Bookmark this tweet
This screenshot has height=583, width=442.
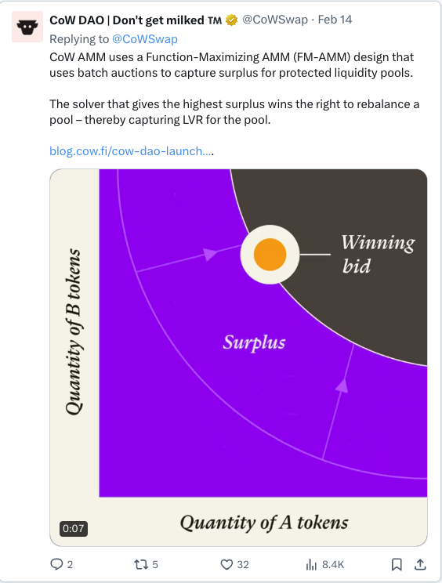[x=397, y=564]
